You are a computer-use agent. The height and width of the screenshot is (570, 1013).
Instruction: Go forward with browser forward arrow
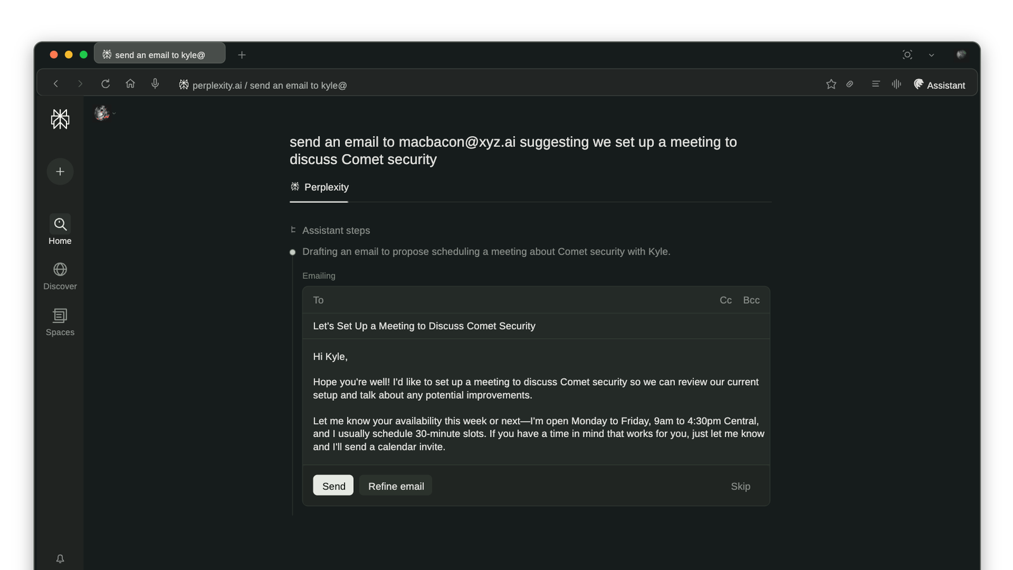(80, 84)
